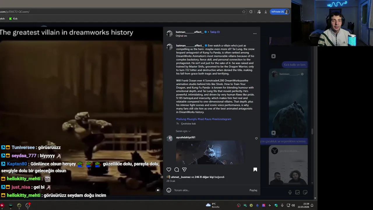Open the Windows Security shield tray icon

pyautogui.click(x=276, y=205)
